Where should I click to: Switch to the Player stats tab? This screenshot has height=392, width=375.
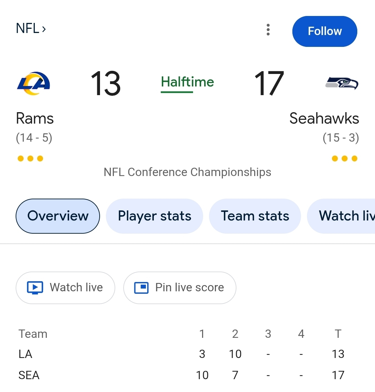(154, 216)
